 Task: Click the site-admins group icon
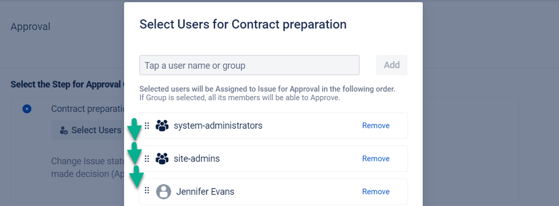(162, 158)
